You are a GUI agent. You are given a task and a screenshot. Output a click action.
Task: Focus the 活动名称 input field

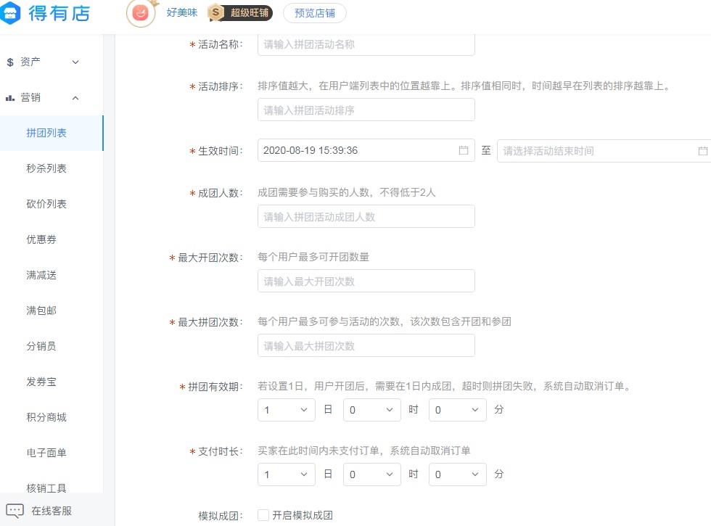(366, 44)
